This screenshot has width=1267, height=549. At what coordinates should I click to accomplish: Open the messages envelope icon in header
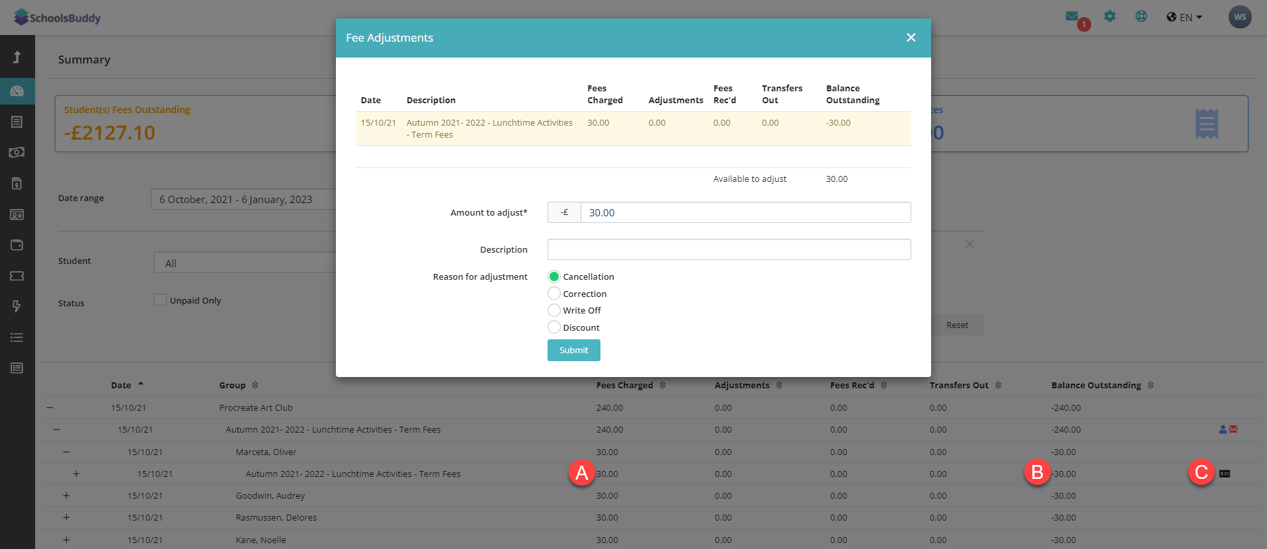click(x=1072, y=17)
